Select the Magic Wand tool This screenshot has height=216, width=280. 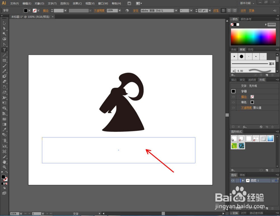coord(4,34)
